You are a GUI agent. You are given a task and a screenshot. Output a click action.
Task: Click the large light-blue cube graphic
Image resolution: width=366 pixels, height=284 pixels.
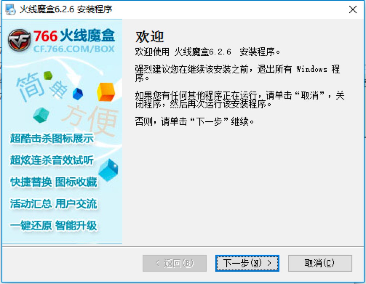click(108, 170)
